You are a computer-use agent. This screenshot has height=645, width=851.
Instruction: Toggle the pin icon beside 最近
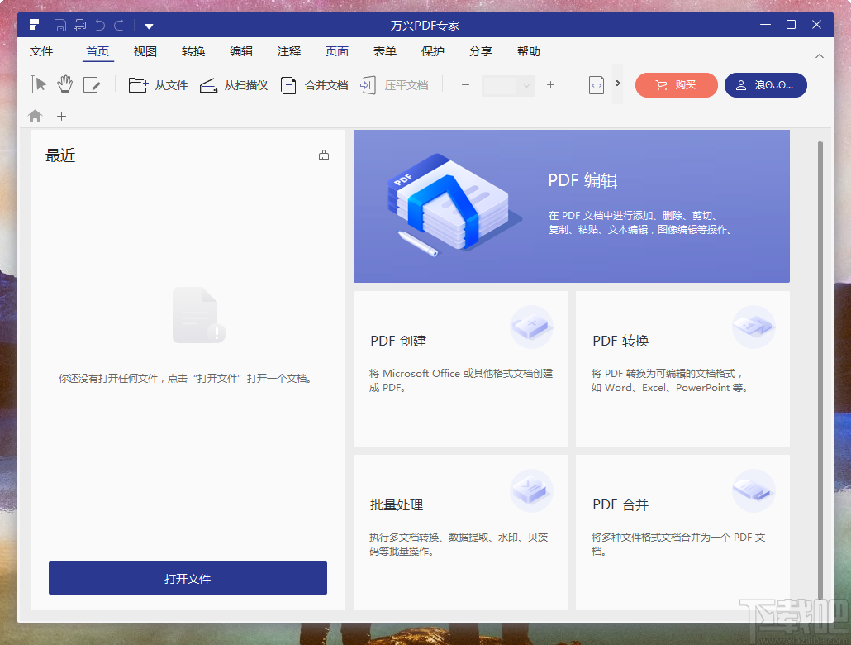tap(323, 155)
